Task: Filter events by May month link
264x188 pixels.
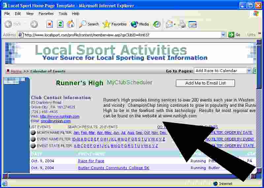Action: [x=108, y=133]
